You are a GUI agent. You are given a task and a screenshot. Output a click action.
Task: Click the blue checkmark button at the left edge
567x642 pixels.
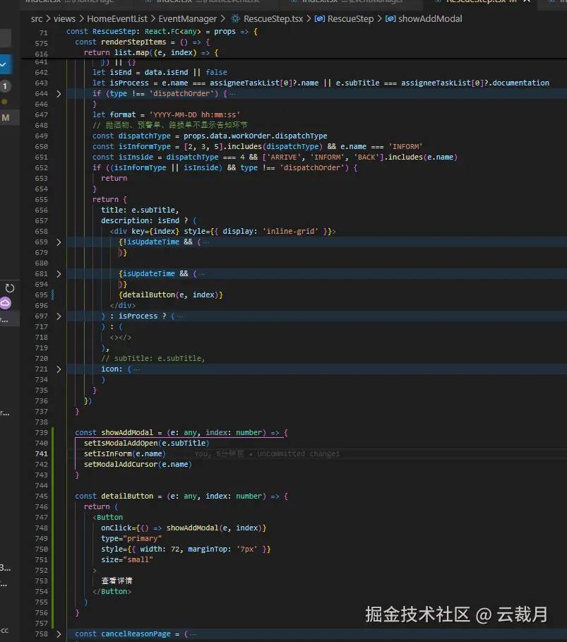tap(4, 64)
